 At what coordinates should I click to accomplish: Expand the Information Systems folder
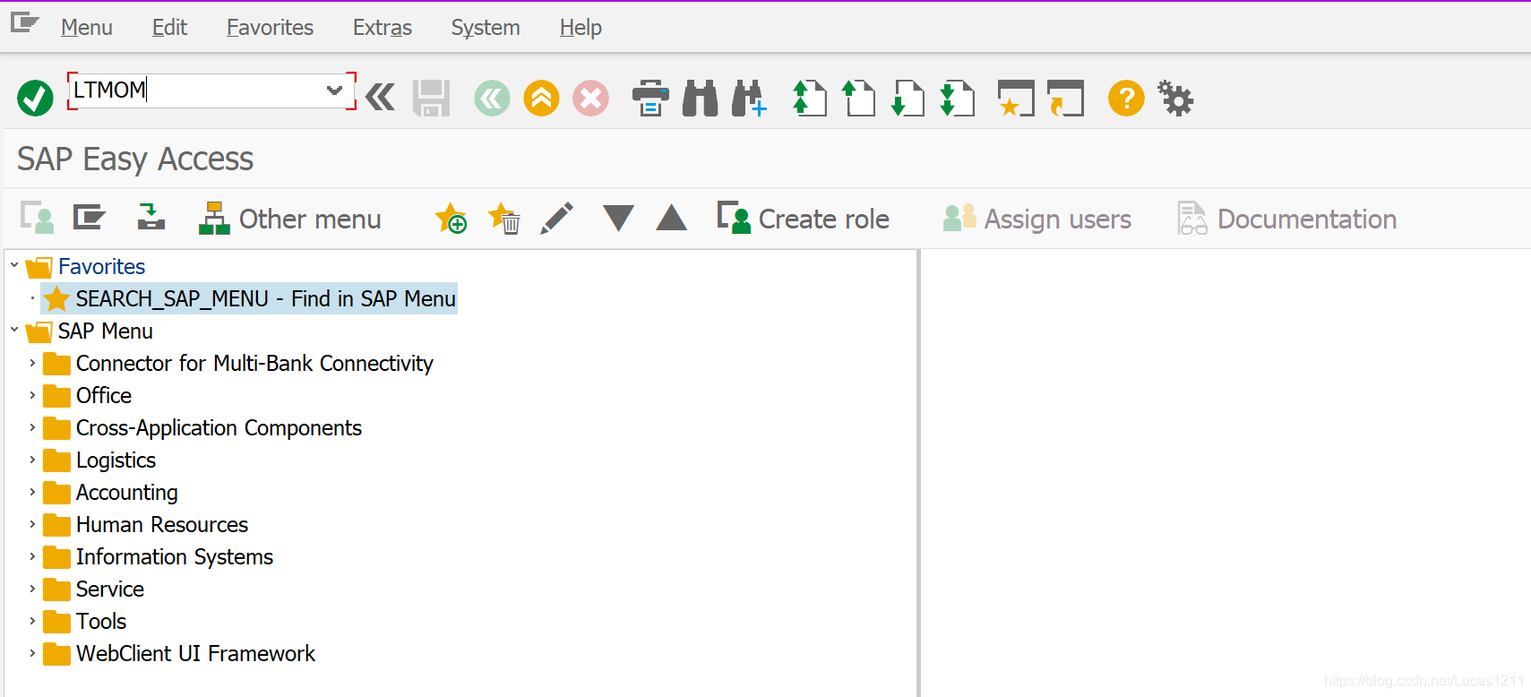pyautogui.click(x=32, y=556)
